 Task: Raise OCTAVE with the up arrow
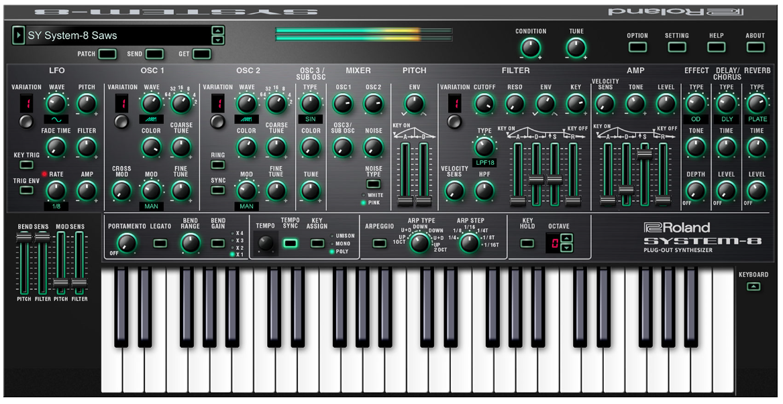567,238
